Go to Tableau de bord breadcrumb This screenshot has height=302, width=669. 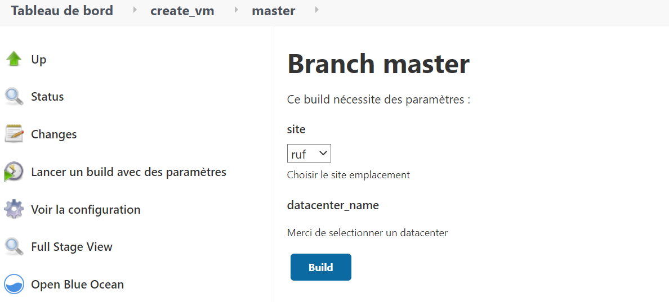point(62,11)
